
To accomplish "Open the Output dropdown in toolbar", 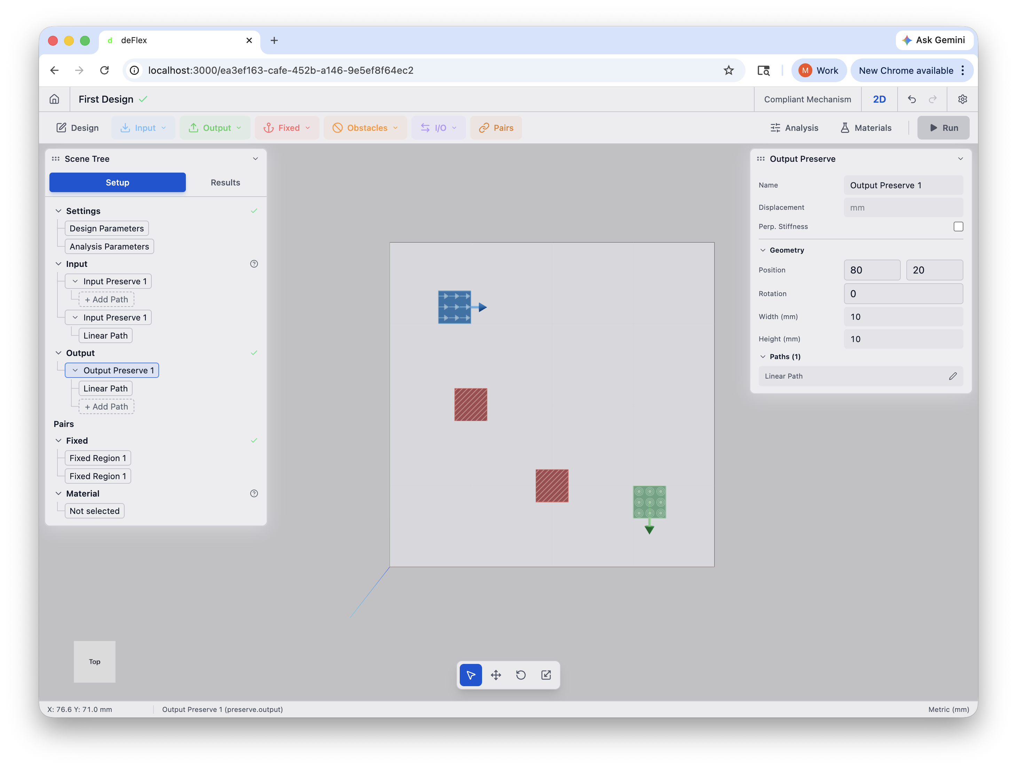I will (x=215, y=128).
